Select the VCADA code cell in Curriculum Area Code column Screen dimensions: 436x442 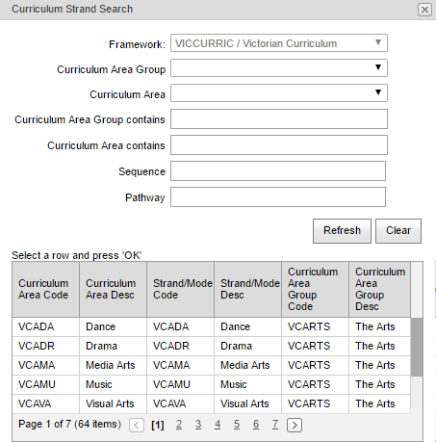(45, 326)
